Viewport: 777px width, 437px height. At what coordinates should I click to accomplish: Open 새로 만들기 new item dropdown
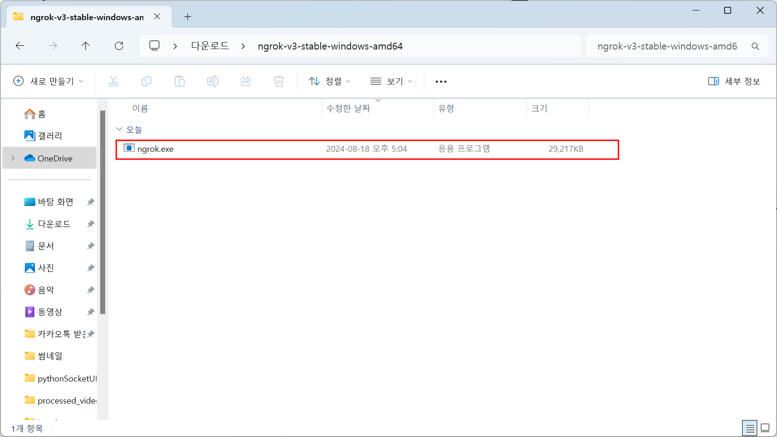(48, 81)
